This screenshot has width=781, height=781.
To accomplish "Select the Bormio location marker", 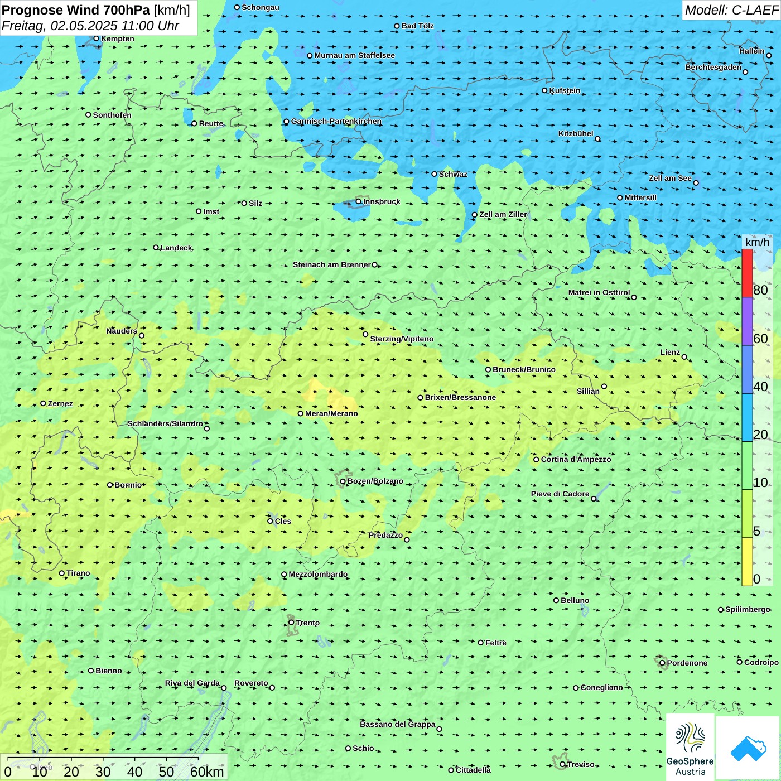I will click(x=110, y=485).
